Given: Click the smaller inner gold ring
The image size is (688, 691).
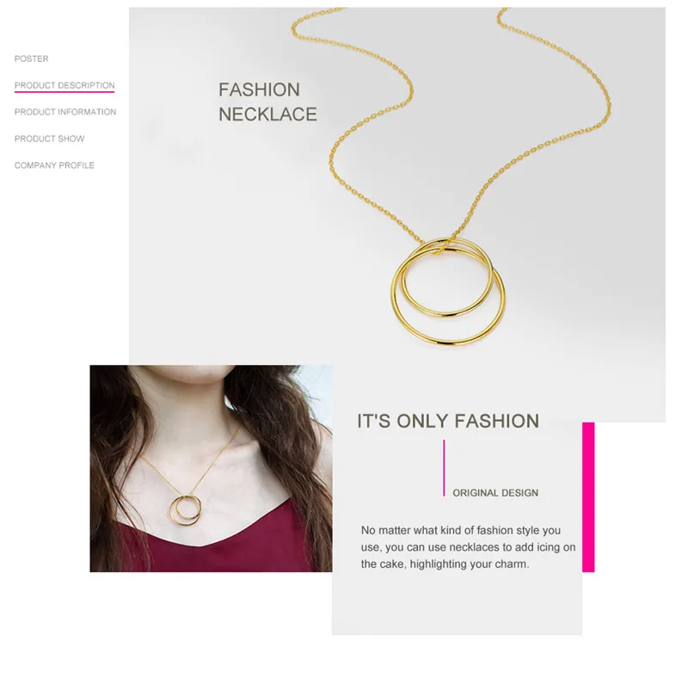Looking at the screenshot, I should tap(447, 278).
